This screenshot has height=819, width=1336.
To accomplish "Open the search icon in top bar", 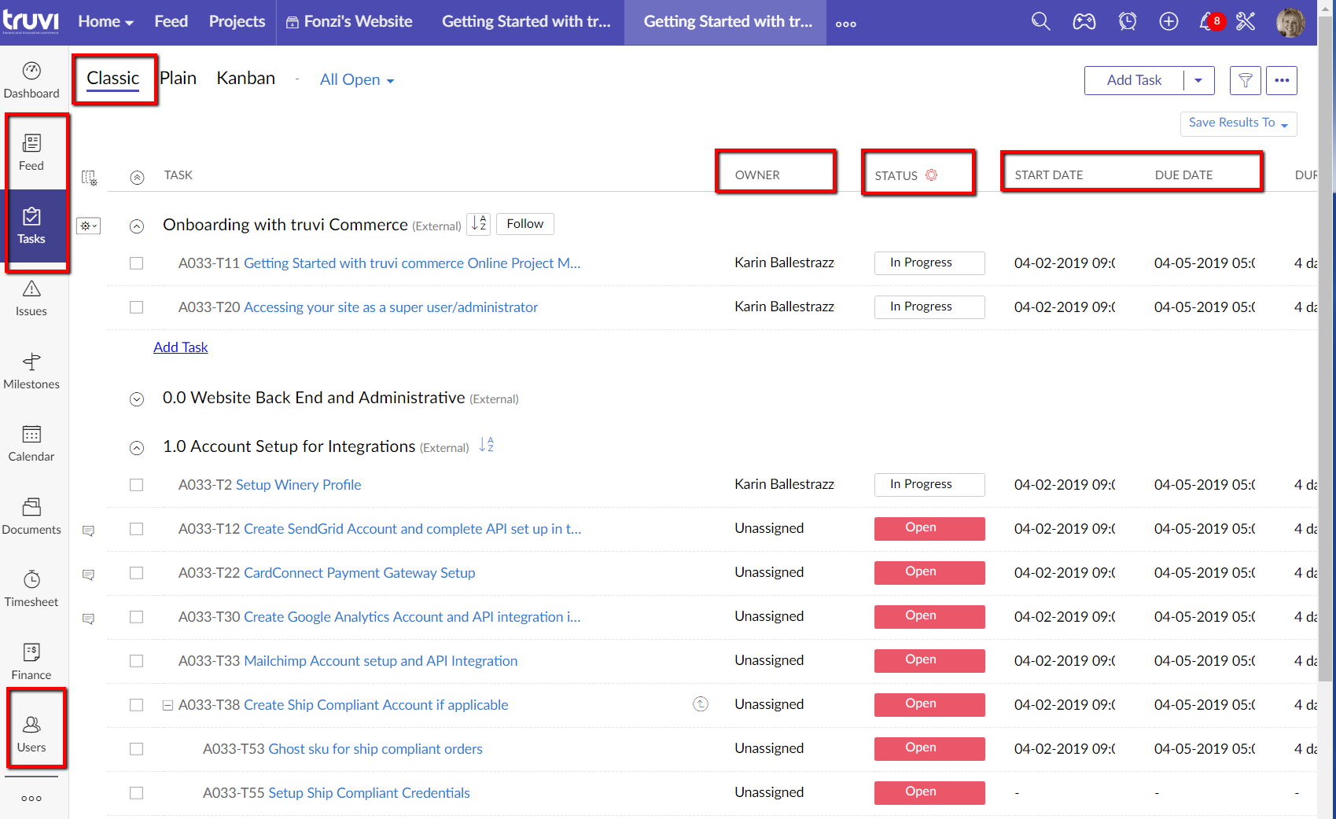I will click(1040, 21).
